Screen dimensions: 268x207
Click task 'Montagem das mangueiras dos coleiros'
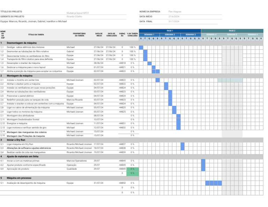click(27, 132)
